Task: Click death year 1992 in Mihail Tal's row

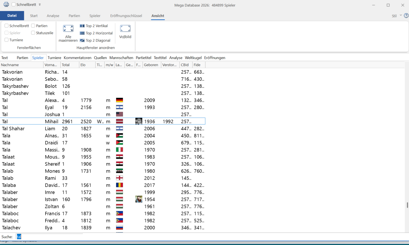Action: pyautogui.click(x=168, y=121)
